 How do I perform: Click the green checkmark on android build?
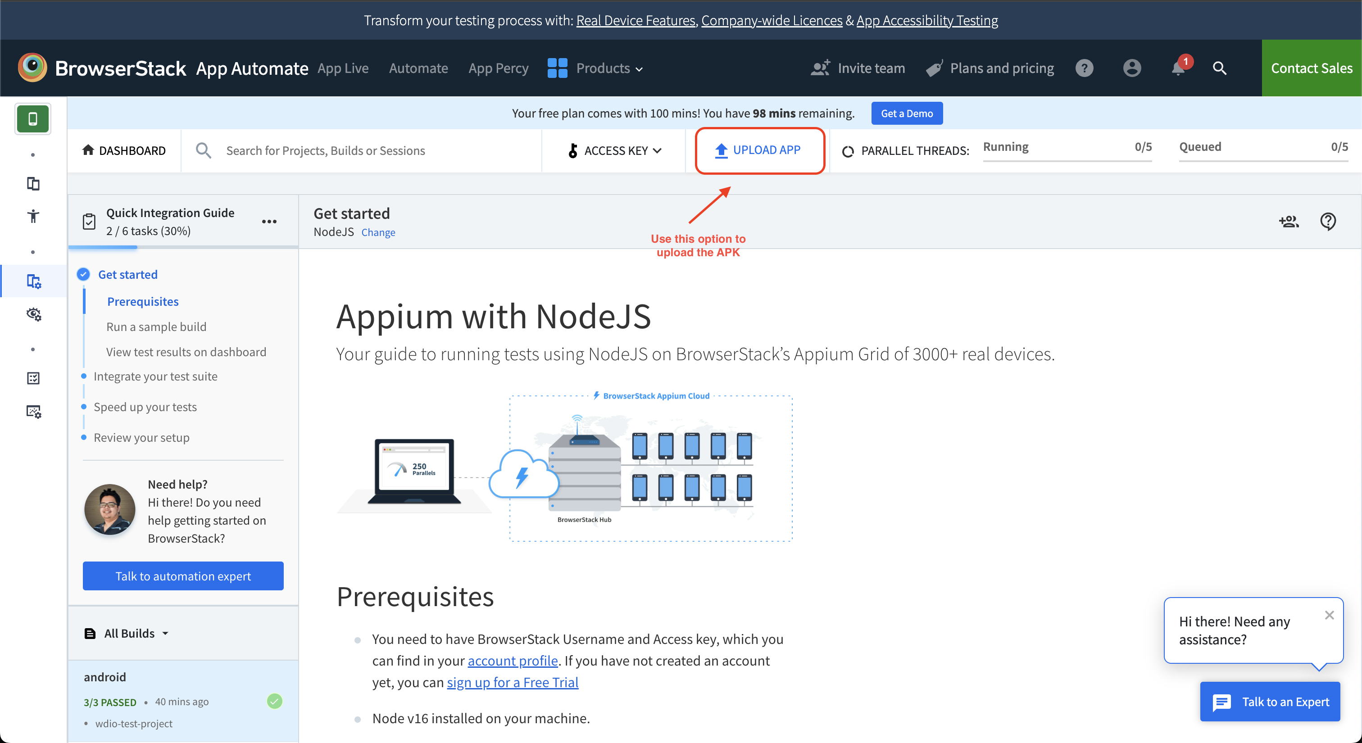coord(274,701)
